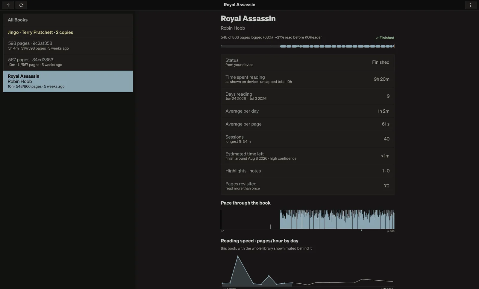Click the 'Status' row label
This screenshot has width=479, height=289.
tap(232, 60)
